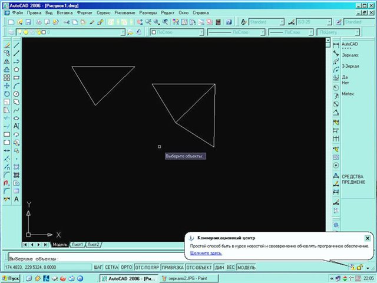Select the Erase tool in Modify toolbar
377x283 pixels.
tap(6, 45)
